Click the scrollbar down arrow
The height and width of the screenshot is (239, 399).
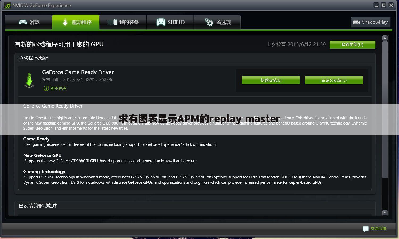point(385,212)
